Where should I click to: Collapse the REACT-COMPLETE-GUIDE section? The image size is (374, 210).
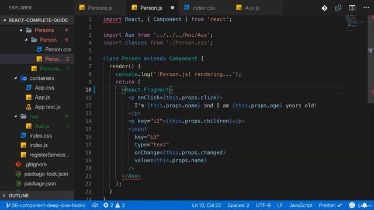point(5,20)
